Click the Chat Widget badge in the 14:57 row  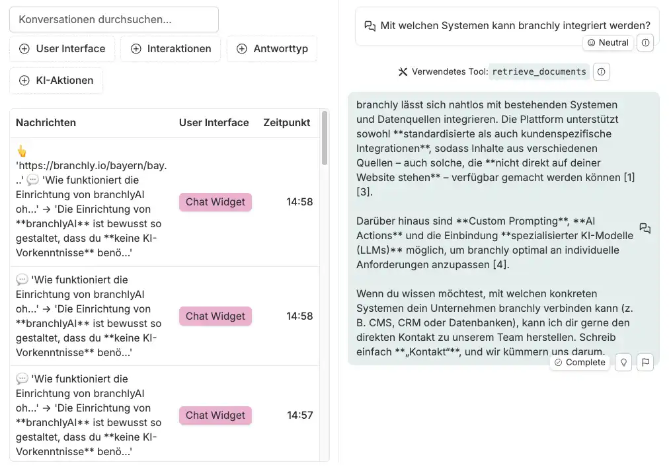click(x=216, y=416)
